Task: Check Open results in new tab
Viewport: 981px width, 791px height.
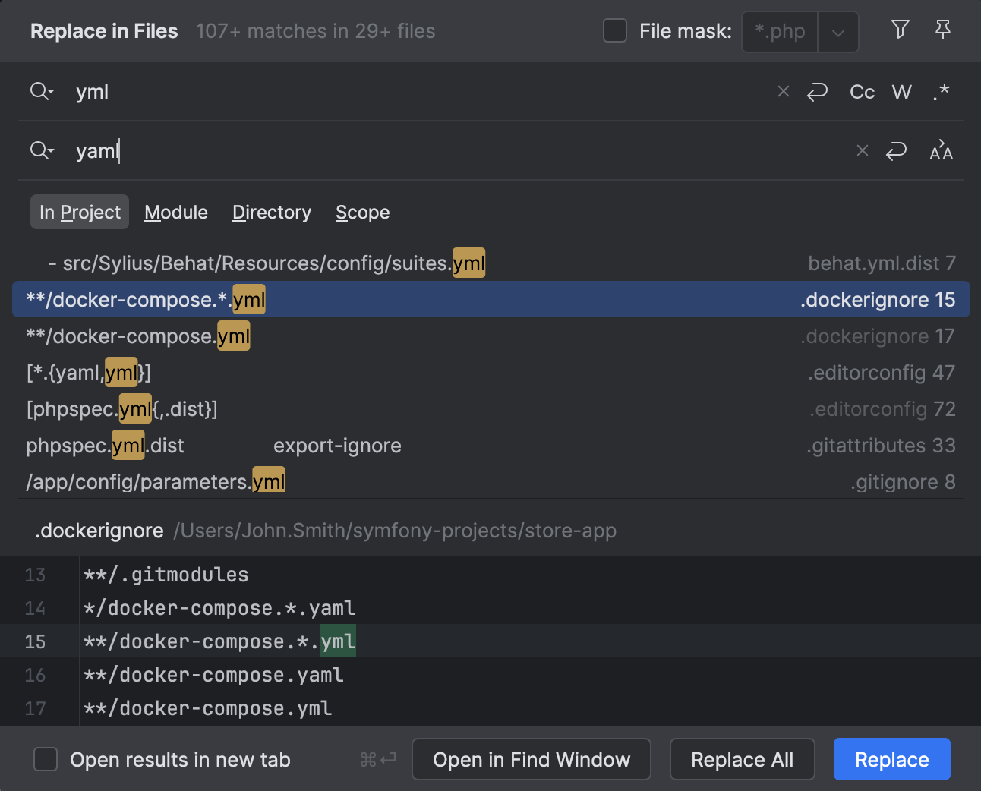Action: (x=46, y=759)
